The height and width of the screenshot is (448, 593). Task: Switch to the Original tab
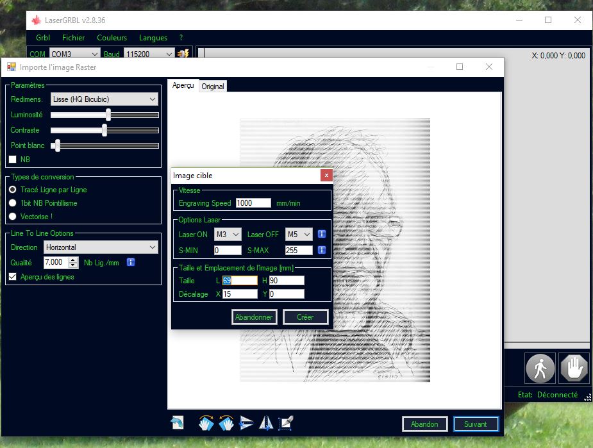point(213,87)
